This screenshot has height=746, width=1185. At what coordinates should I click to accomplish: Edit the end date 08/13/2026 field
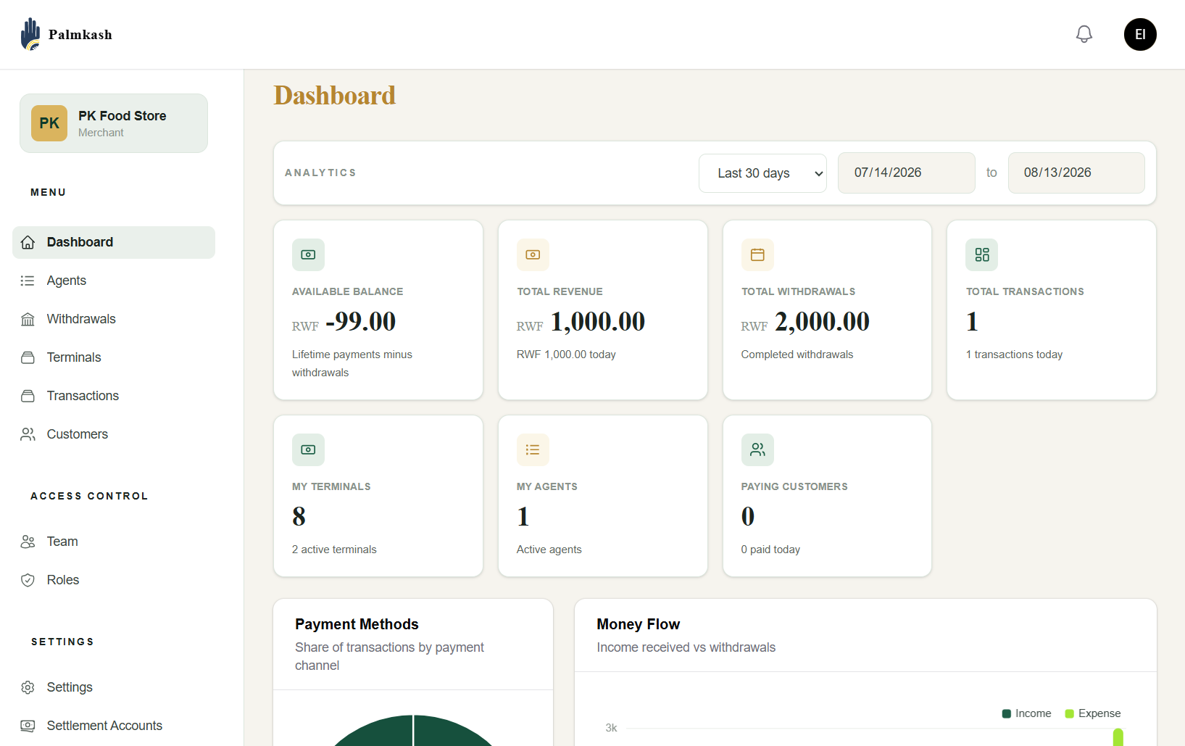1076,173
